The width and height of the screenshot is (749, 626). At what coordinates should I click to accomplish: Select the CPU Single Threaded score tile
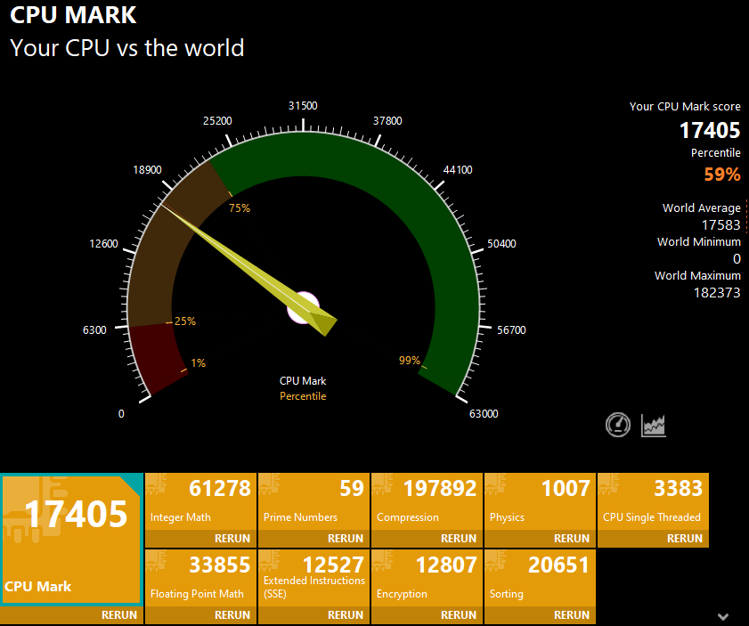pos(653,503)
